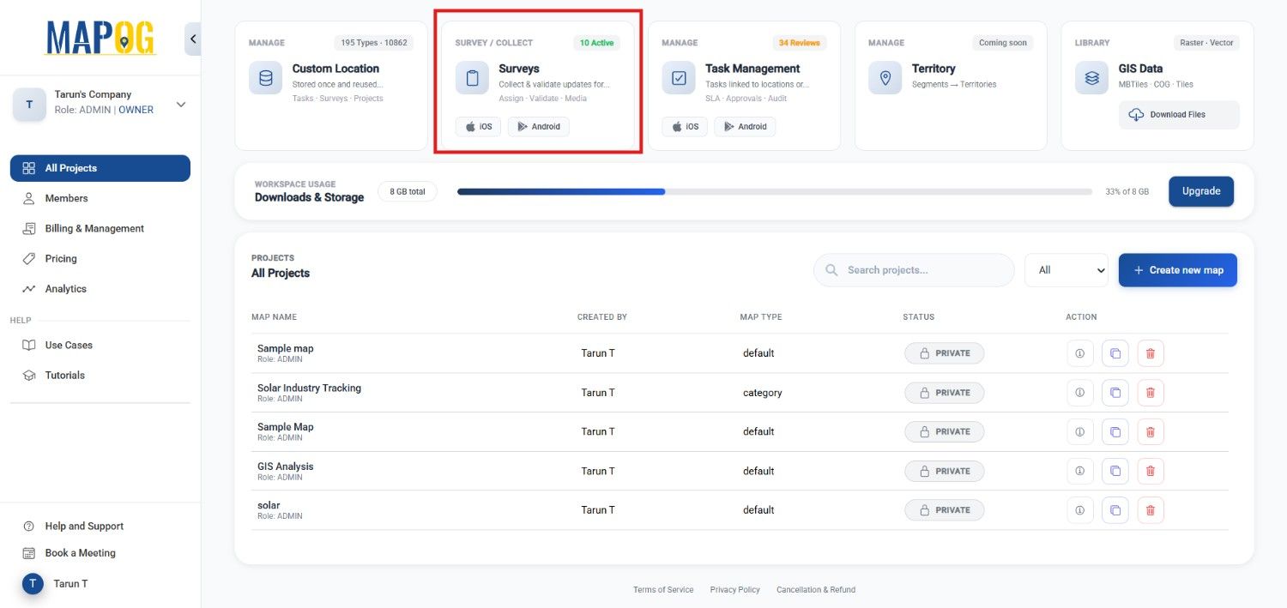The width and height of the screenshot is (1287, 608).
Task: Toggle the PRIVATE status of the solar map
Action: pos(944,509)
